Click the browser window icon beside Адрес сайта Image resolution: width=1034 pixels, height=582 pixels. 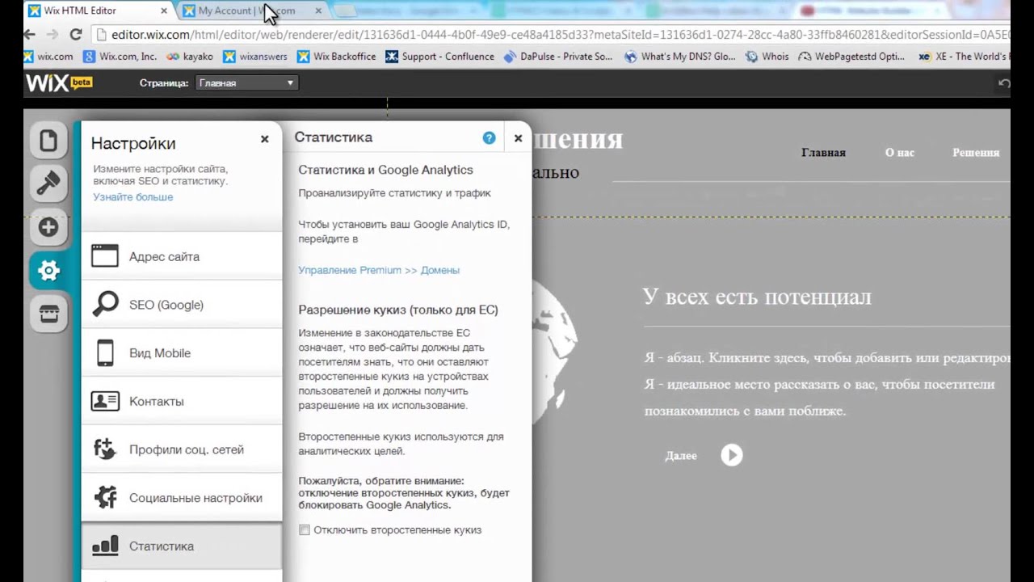[105, 256]
